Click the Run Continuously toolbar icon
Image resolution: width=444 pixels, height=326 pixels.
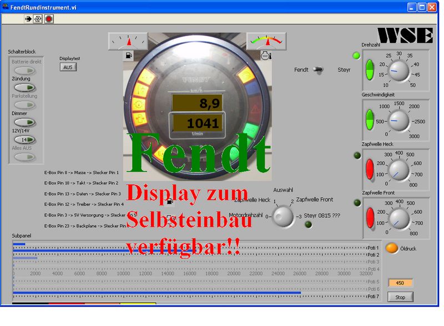(x=38, y=19)
